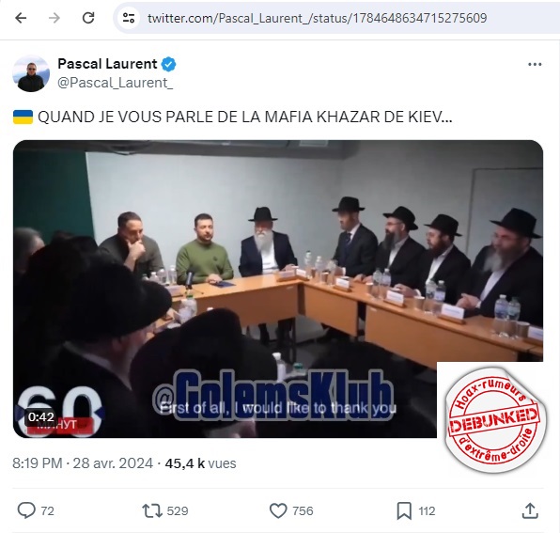Click the twitter.com URL address field
The height and width of the screenshot is (533, 560).
pos(318,18)
